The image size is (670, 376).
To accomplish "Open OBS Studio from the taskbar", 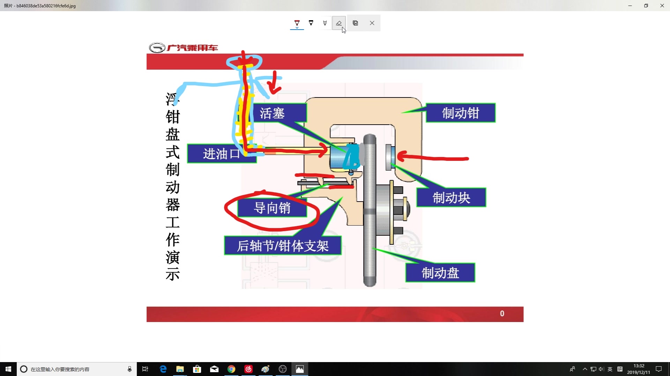I will click(282, 369).
